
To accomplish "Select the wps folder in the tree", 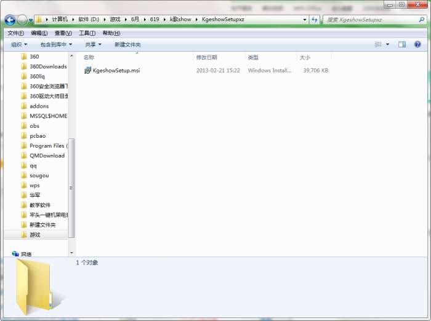I will coord(34,185).
